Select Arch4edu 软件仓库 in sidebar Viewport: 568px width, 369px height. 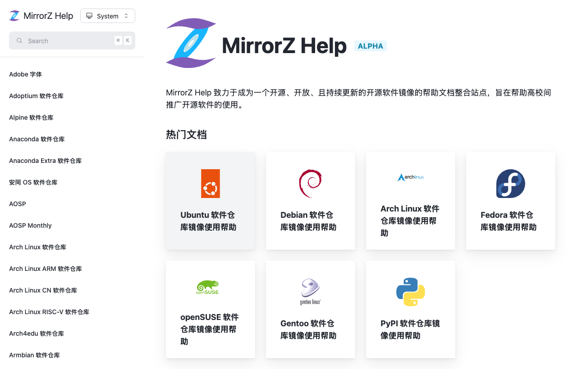[x=37, y=333]
